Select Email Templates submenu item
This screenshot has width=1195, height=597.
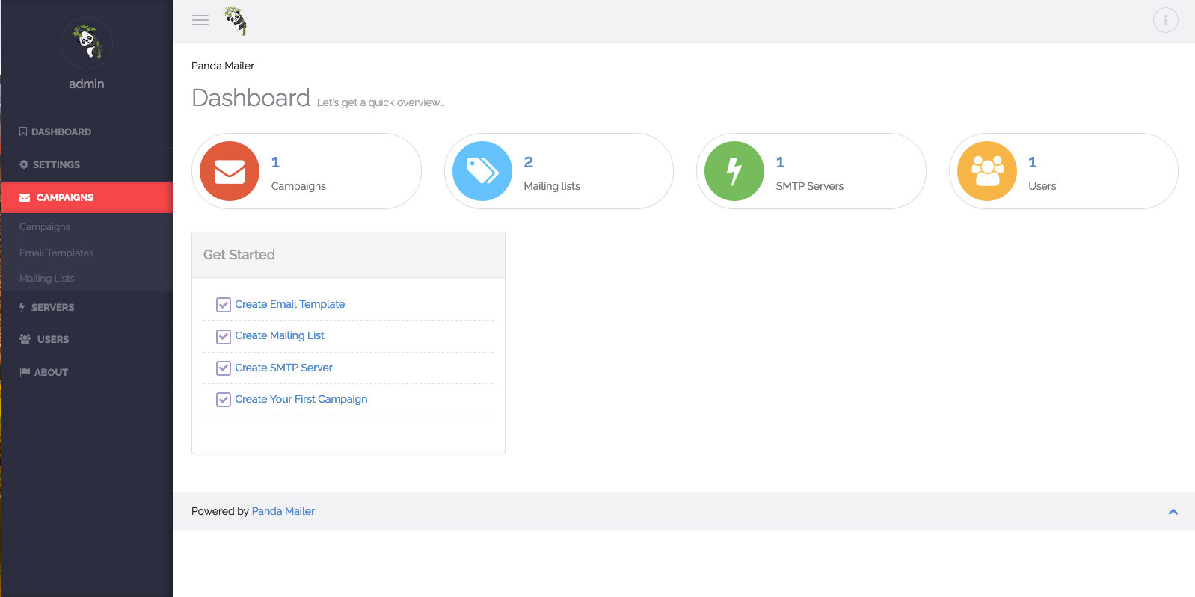[x=57, y=253]
